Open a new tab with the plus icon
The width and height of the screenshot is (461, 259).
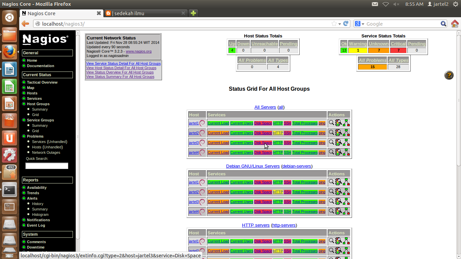pyautogui.click(x=193, y=13)
